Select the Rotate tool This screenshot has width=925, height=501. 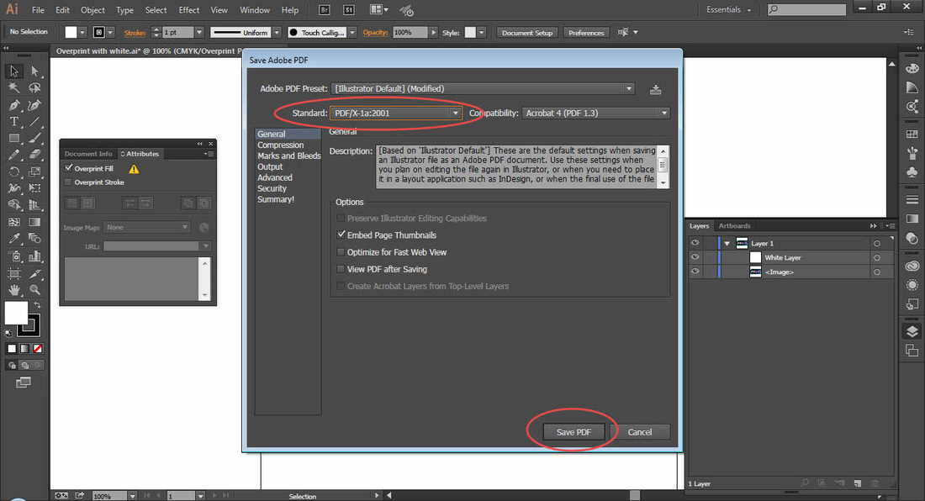(14, 172)
